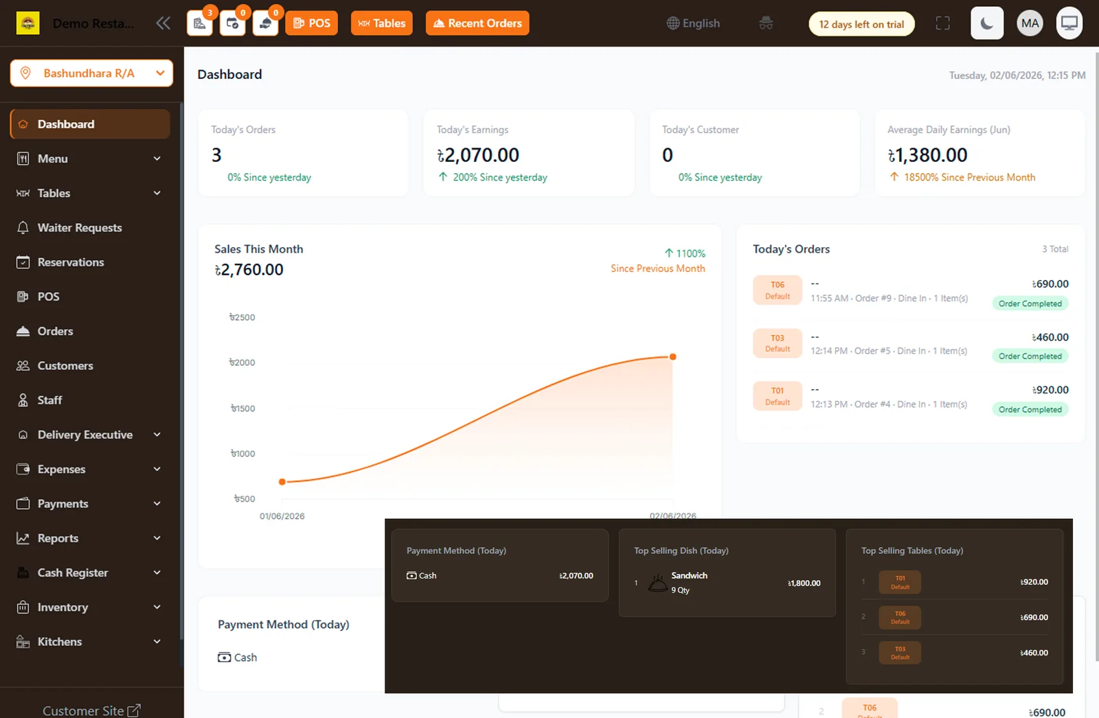
Task: Open the MA user avatar menu
Action: point(1030,23)
